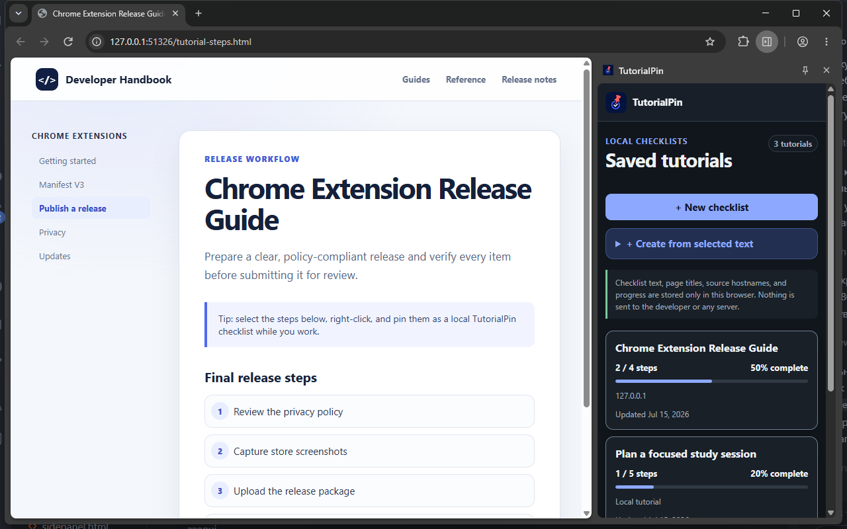Open Chrome three-dot menu

(x=826, y=42)
